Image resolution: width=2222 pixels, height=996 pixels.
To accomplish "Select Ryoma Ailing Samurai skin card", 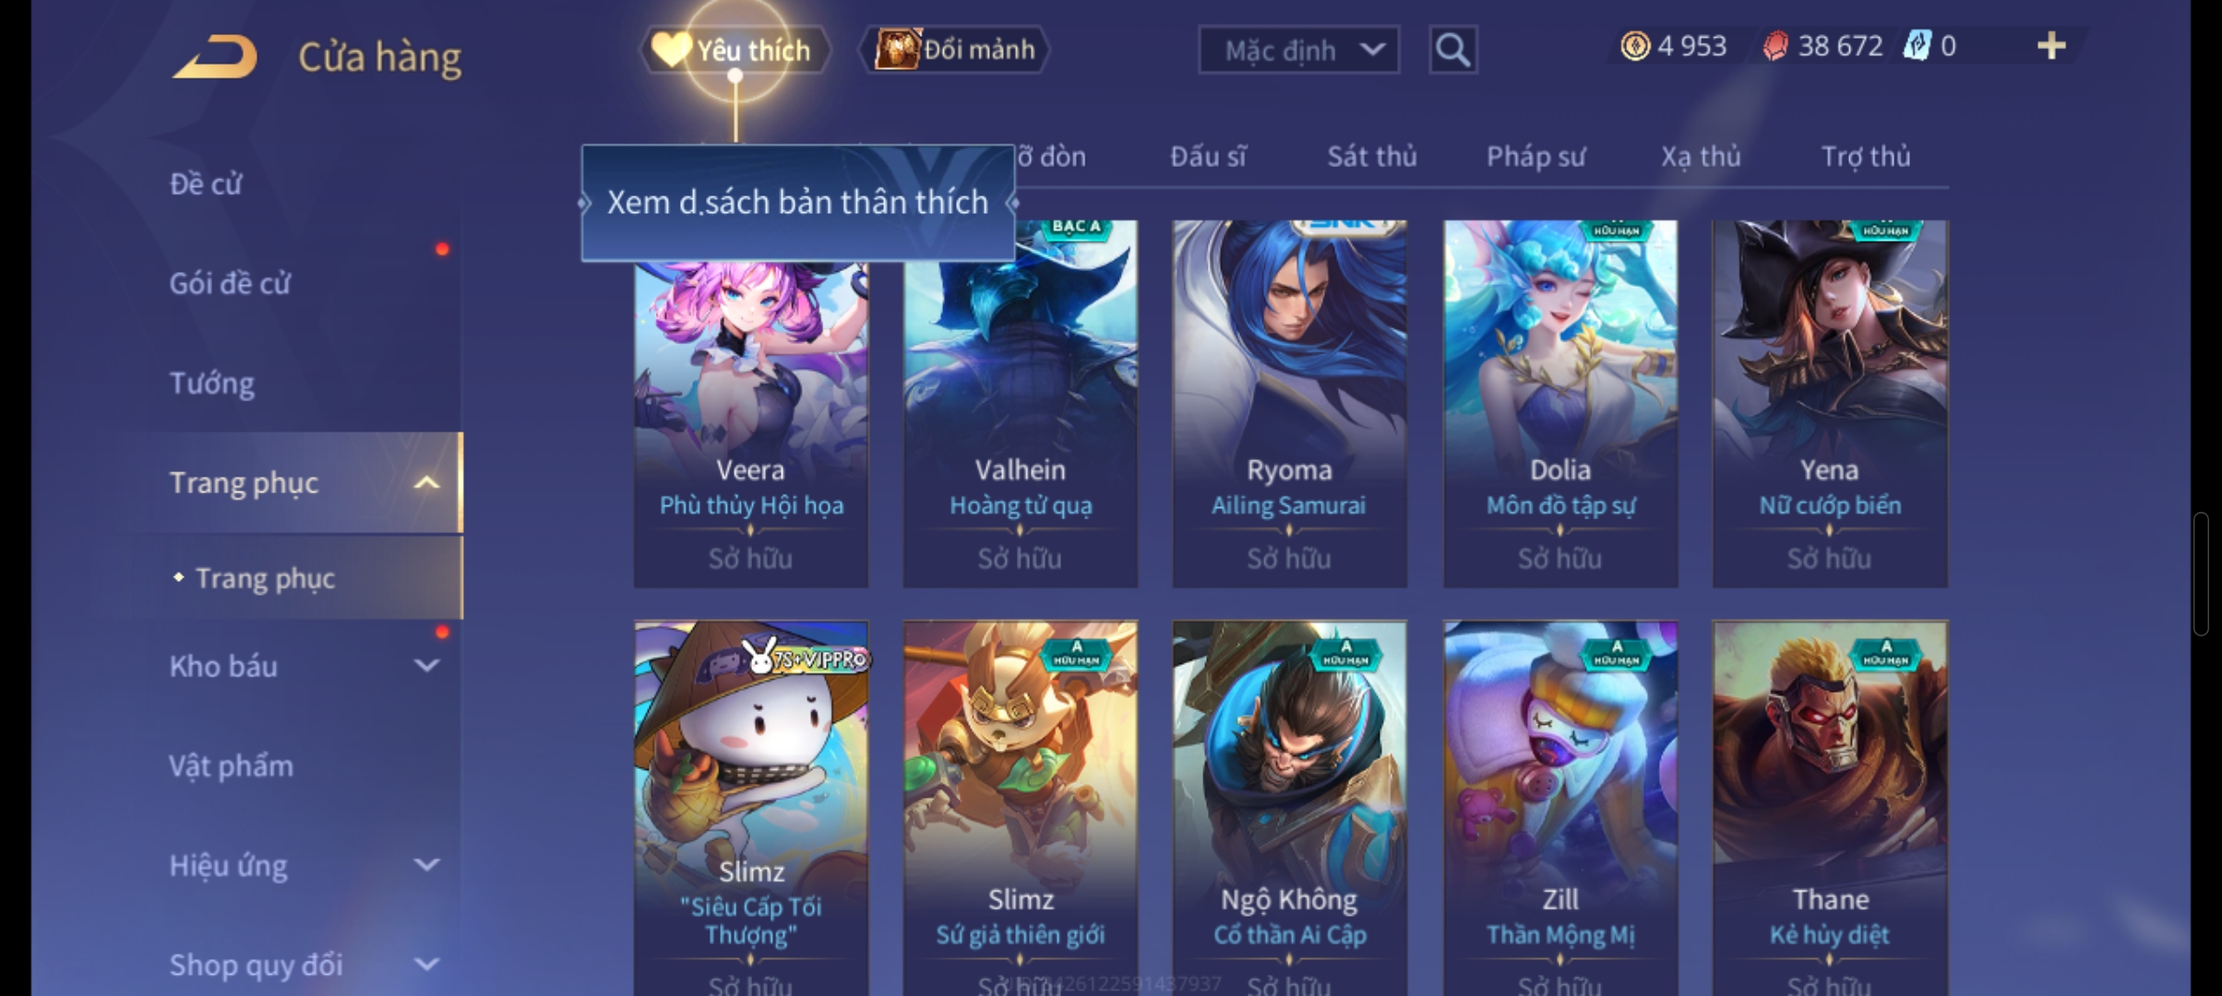I will pyautogui.click(x=1289, y=404).
